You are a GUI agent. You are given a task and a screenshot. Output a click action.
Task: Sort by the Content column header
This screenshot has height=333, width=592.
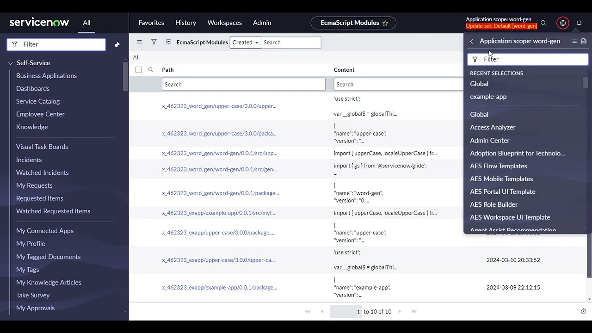pyautogui.click(x=344, y=70)
